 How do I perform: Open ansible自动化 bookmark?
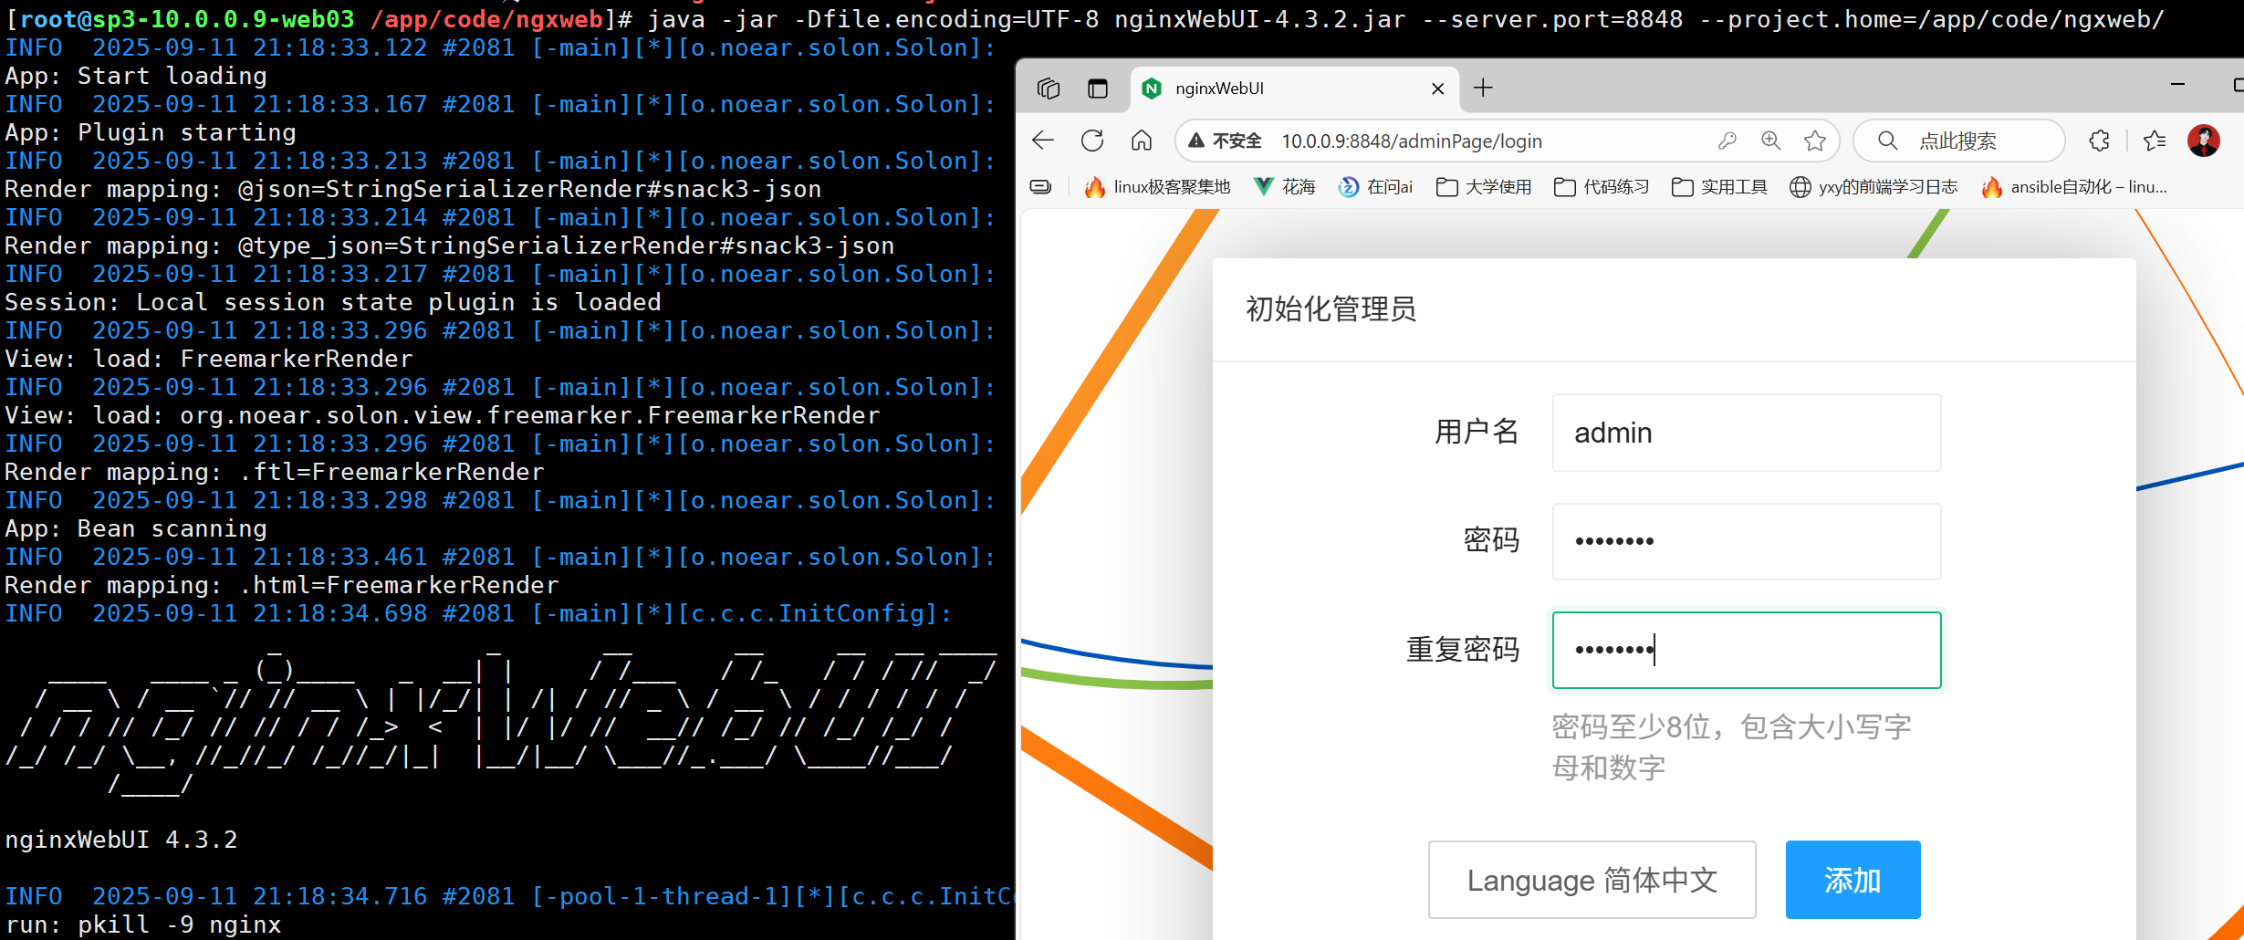[x=2074, y=187]
